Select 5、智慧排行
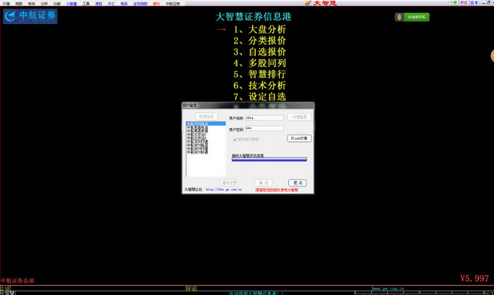 260,74
